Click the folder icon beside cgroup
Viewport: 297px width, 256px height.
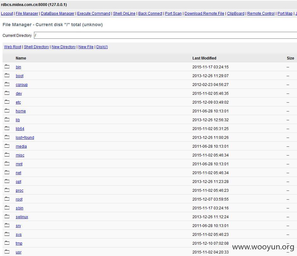(x=7, y=84)
